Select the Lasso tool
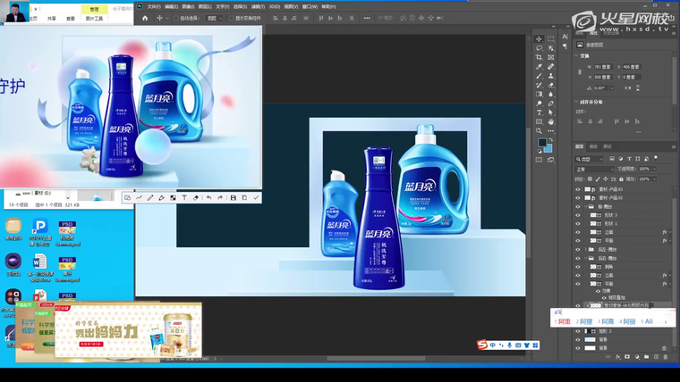The width and height of the screenshot is (680, 382). pos(539,48)
